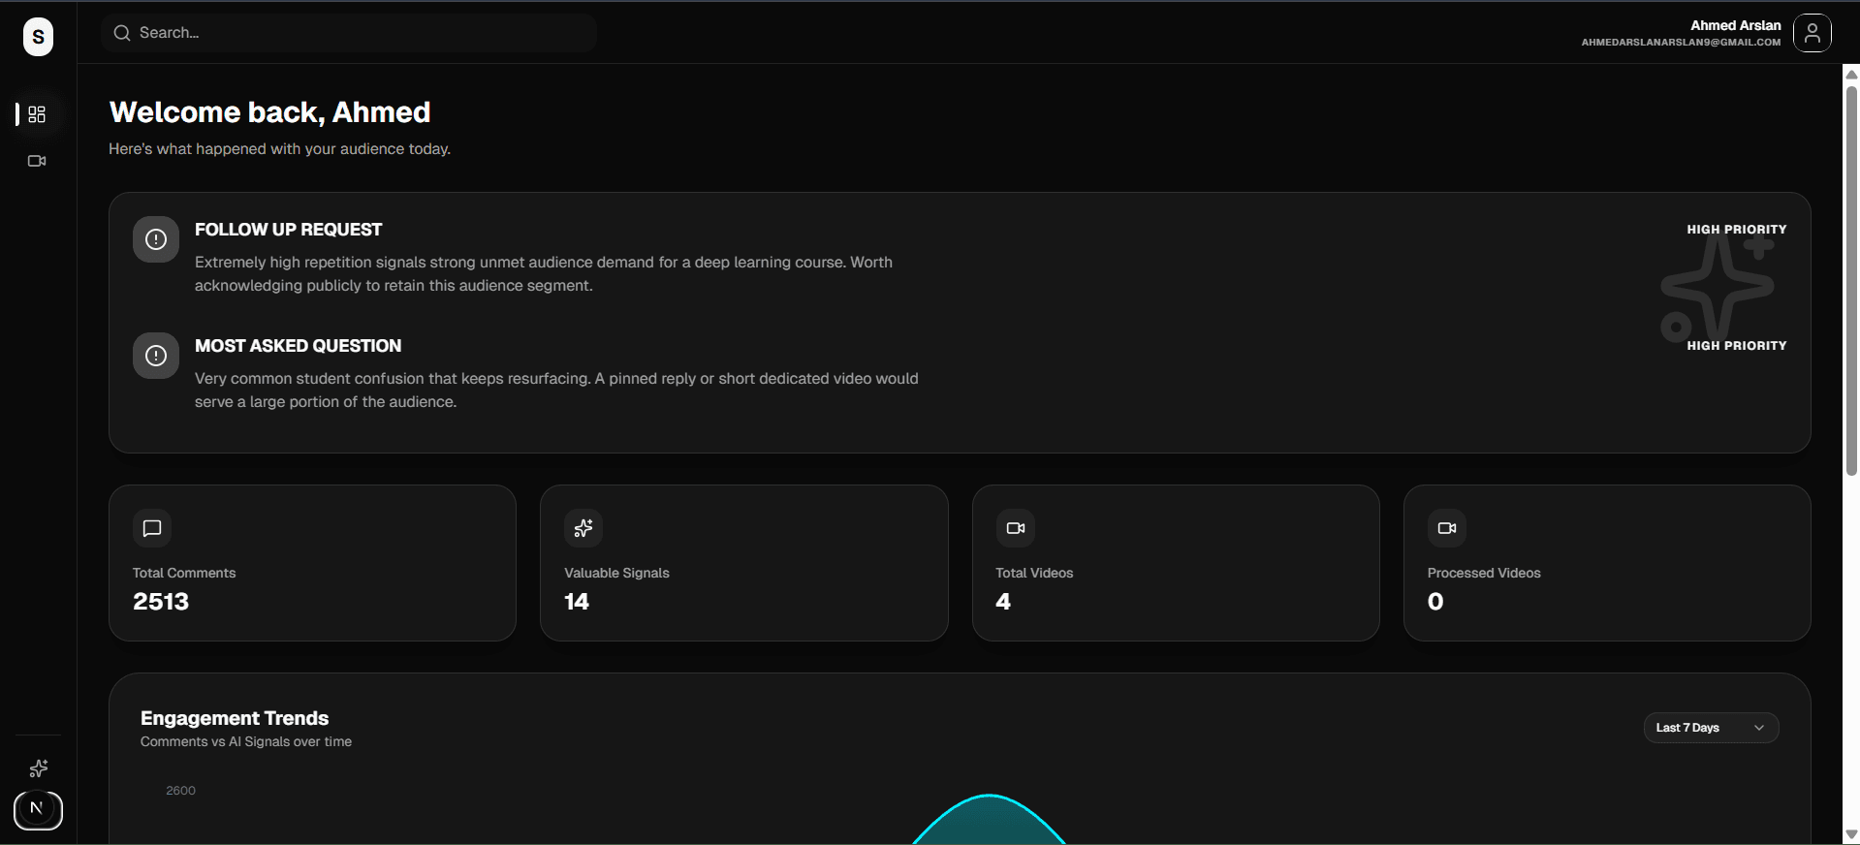
Task: Select the Total Videos value 4
Action: (x=1003, y=602)
